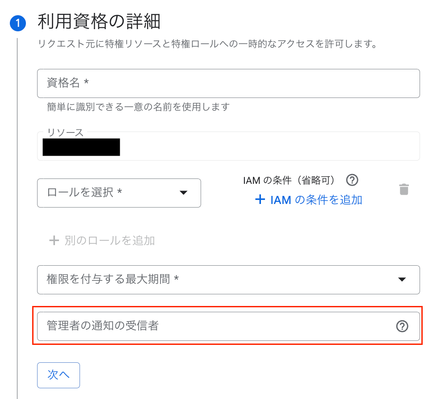437x399 pixels.
Task: Delete the role row with trash icon
Action: 404,189
